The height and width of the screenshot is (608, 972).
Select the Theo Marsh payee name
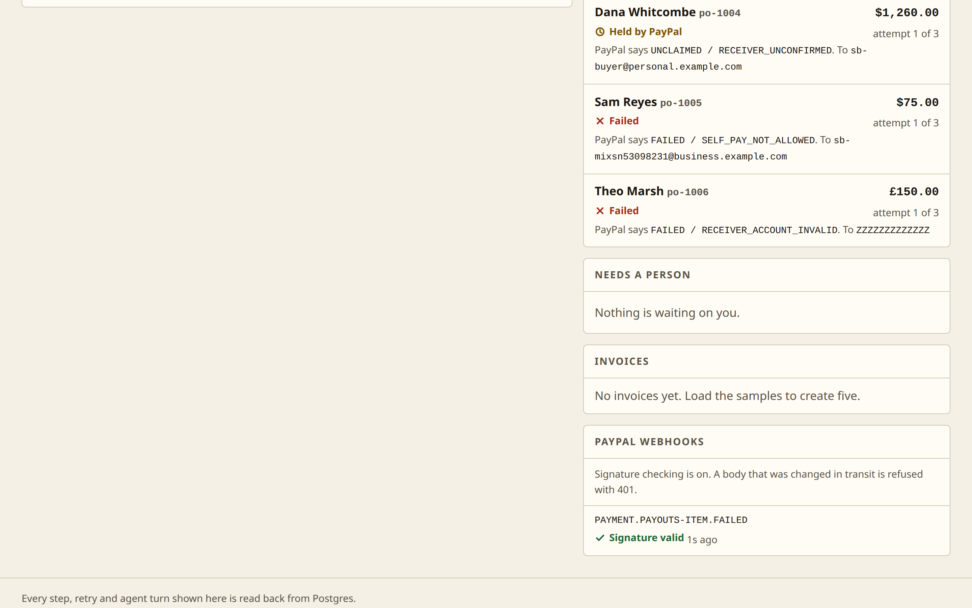(629, 192)
